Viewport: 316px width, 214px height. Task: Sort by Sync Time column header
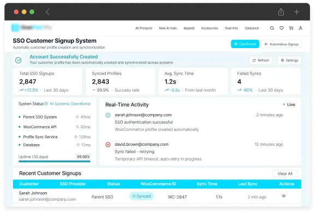(207, 184)
